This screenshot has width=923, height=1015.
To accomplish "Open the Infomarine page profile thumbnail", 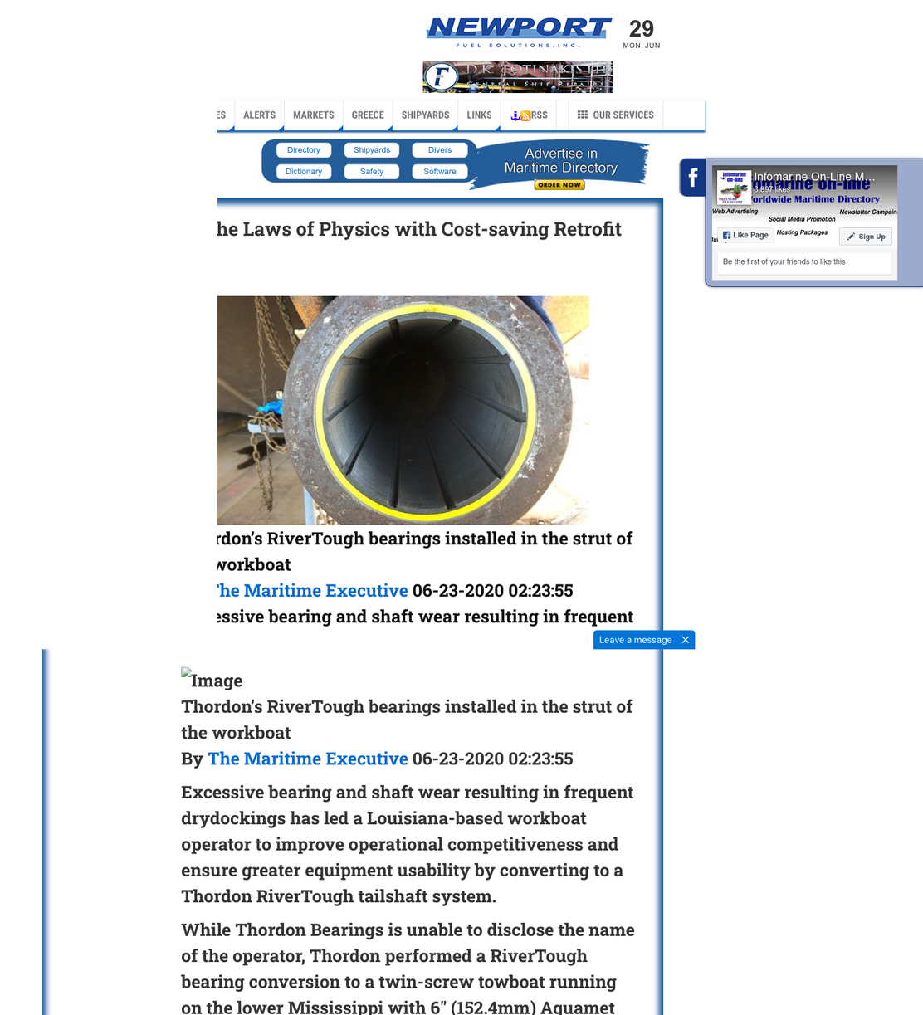I will 735,188.
